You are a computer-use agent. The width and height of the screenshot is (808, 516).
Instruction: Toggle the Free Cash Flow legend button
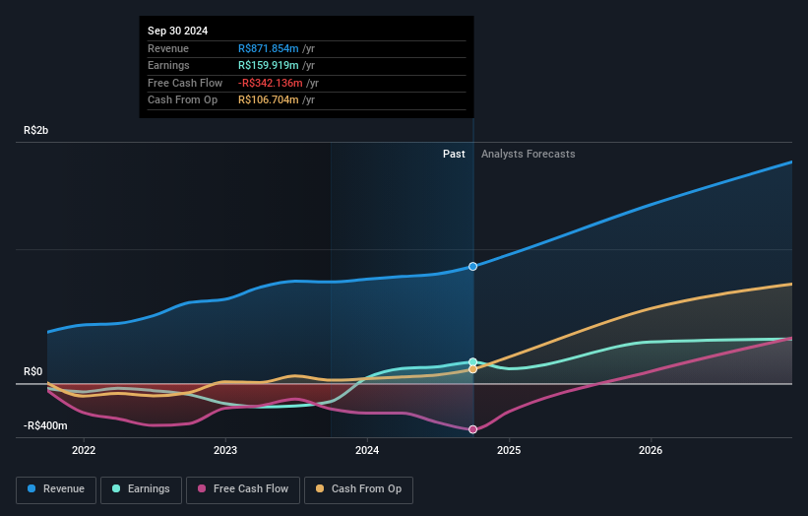[x=243, y=489]
